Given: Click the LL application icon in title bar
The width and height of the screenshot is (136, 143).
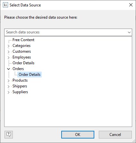Looking at the screenshot, I should [x=5, y=5].
